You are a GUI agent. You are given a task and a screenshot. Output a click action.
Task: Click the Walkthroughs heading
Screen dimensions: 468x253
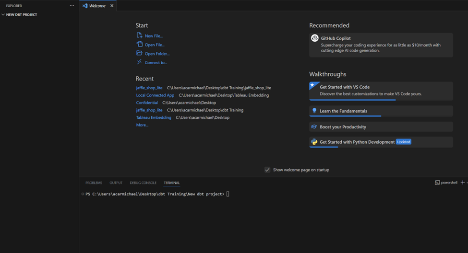(328, 74)
